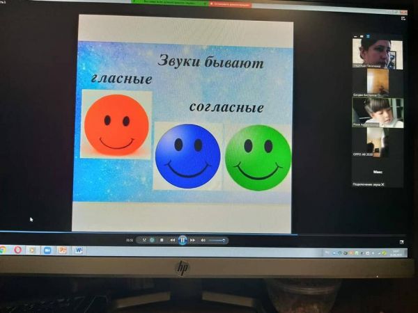Open Google Chrome from the taskbar
The image size is (418, 313).
coord(4,250)
